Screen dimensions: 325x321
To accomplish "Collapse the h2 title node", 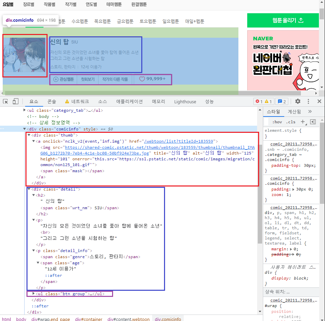I will click(x=34, y=195).
